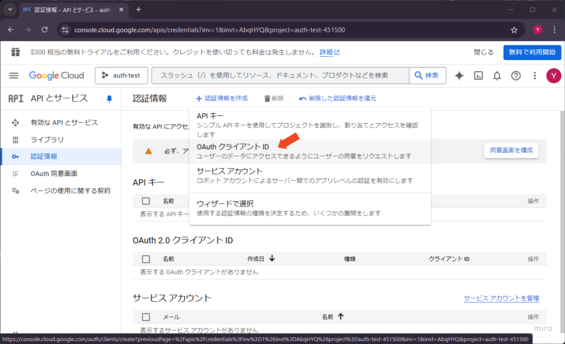Reload the page with refresh icon
Image resolution: width=565 pixels, height=344 pixels.
click(45, 30)
